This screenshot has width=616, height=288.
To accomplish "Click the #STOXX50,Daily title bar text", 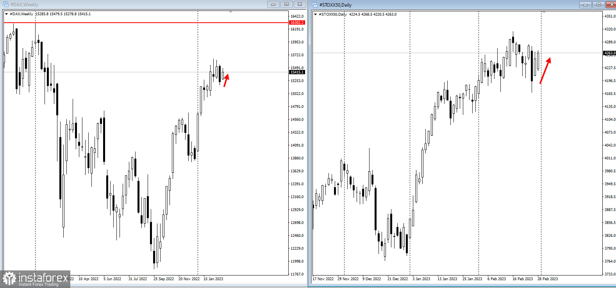I will (x=335, y=5).
